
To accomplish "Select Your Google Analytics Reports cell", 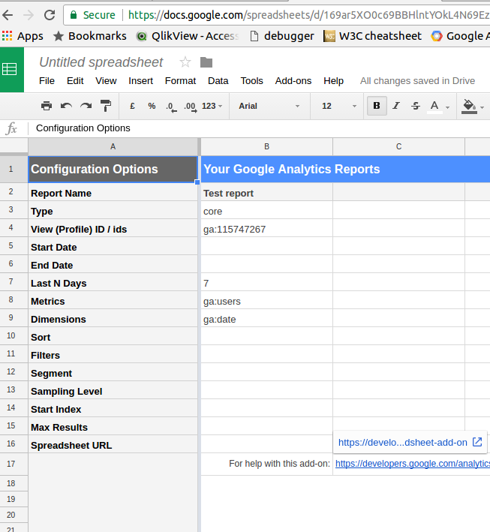I will (345, 169).
